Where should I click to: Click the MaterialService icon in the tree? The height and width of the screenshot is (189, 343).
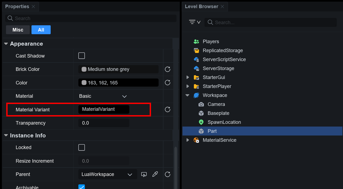point(196,140)
